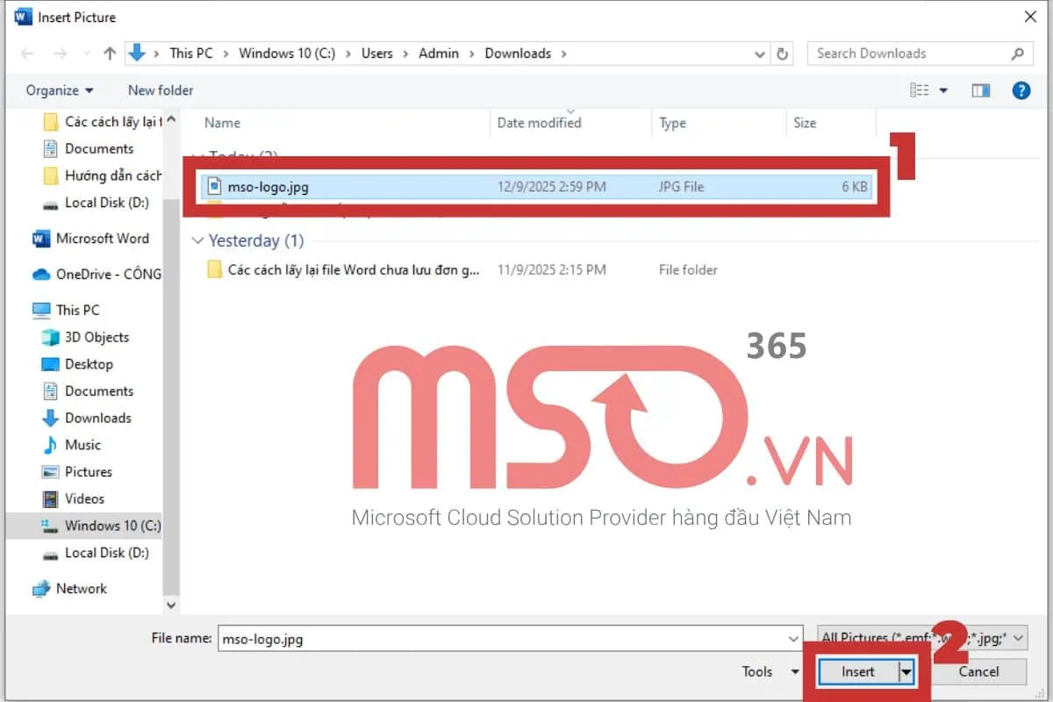
Task: Open the Tools menu
Action: point(770,671)
